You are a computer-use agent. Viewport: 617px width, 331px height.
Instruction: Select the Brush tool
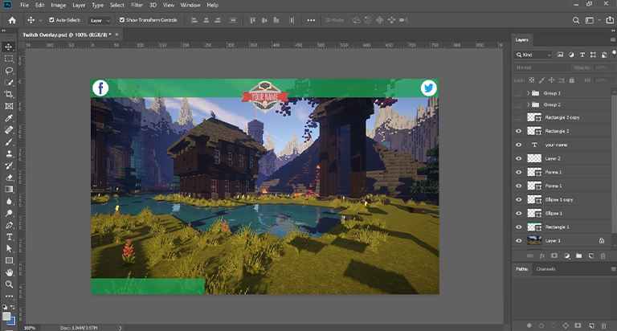(x=8, y=141)
